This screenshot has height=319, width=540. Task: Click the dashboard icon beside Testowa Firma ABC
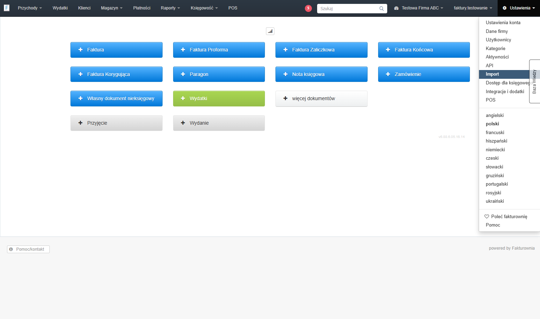point(396,8)
